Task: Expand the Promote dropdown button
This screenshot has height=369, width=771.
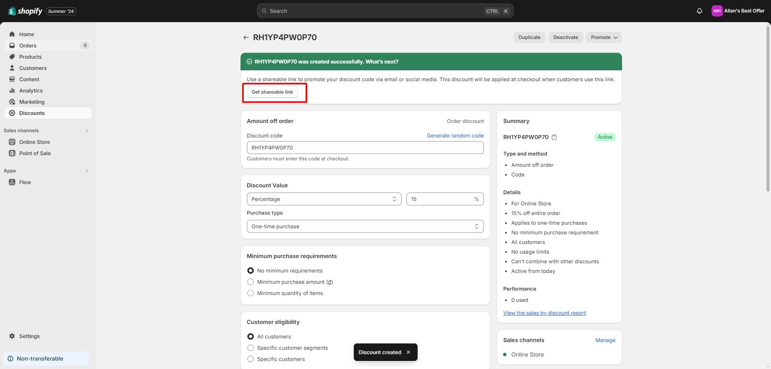Action: (604, 37)
